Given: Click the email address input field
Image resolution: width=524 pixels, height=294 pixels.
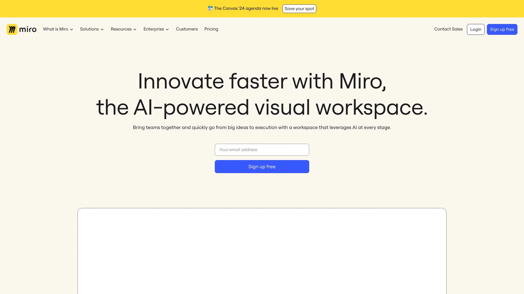Looking at the screenshot, I should pos(262,149).
